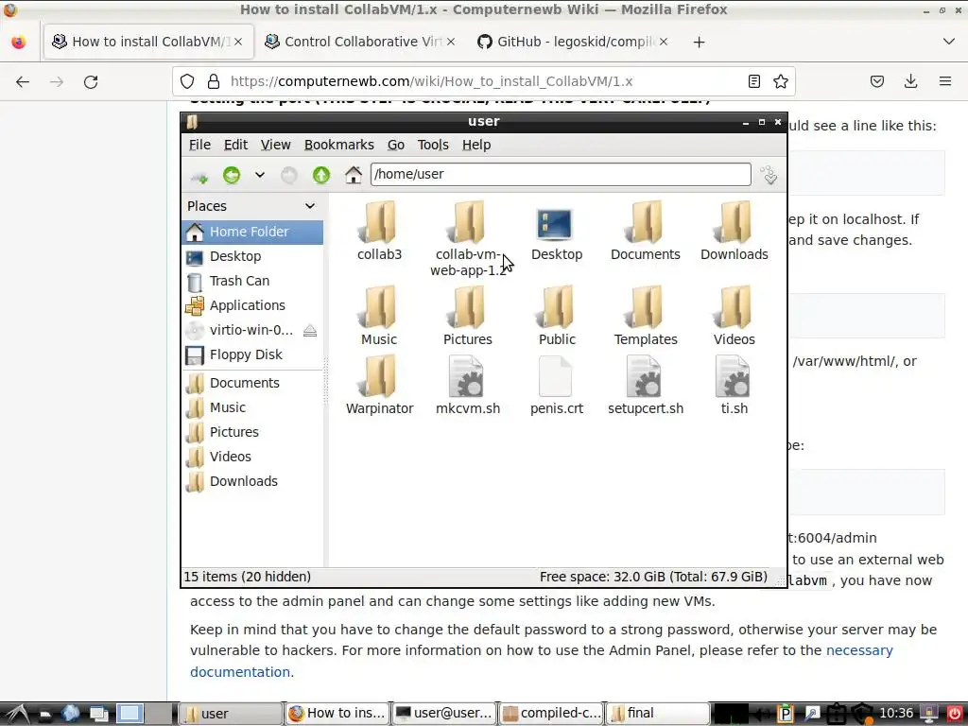The image size is (968, 726).
Task: Click the jump-to-path button beside location bar
Action: coord(769,175)
